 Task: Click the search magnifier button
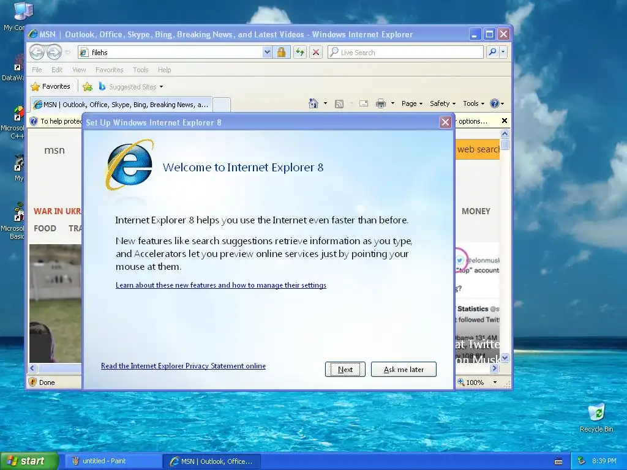(x=493, y=52)
